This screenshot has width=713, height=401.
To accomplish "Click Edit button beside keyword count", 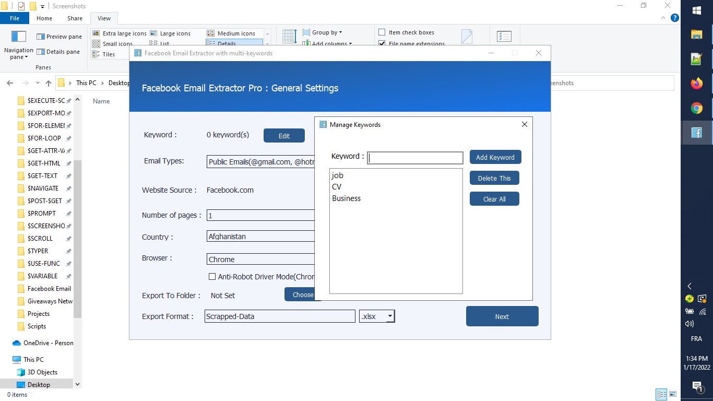I will (284, 136).
